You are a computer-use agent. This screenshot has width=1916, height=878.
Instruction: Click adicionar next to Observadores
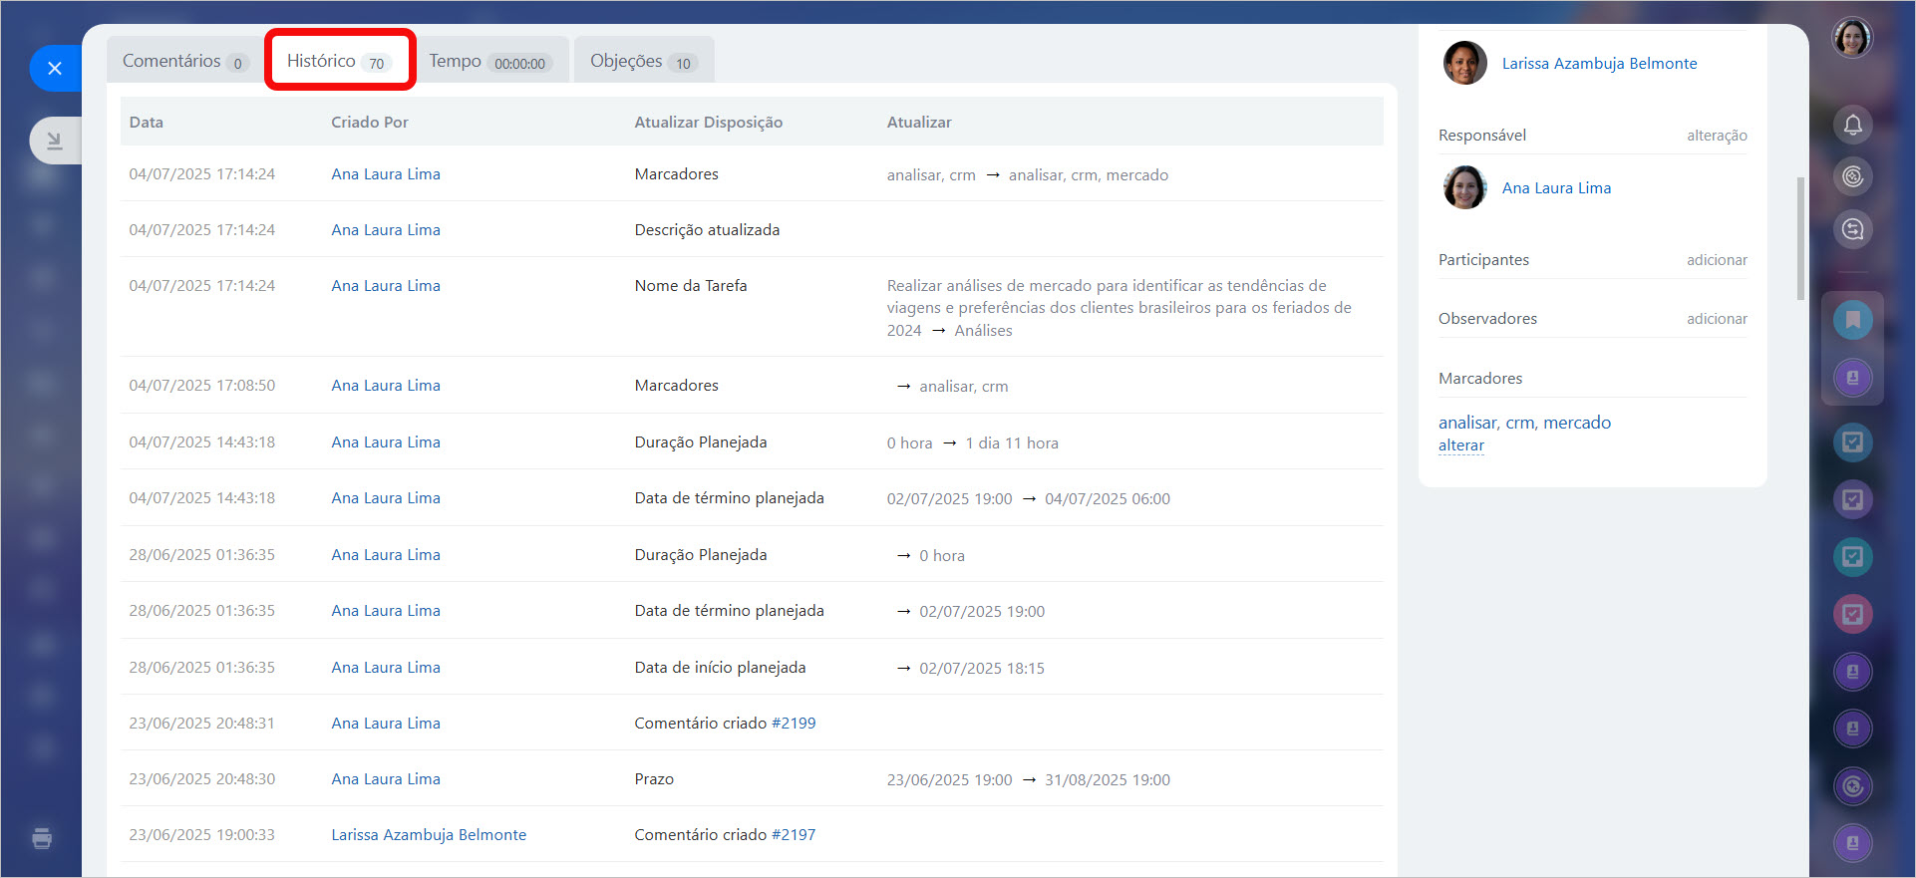pos(1717,319)
